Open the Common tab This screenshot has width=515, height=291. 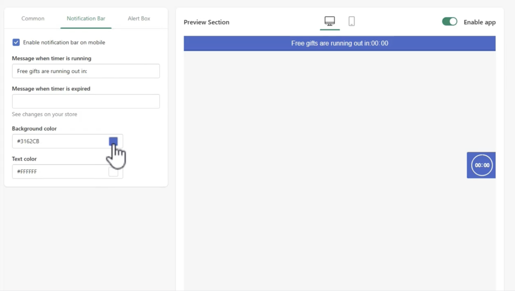[33, 19]
